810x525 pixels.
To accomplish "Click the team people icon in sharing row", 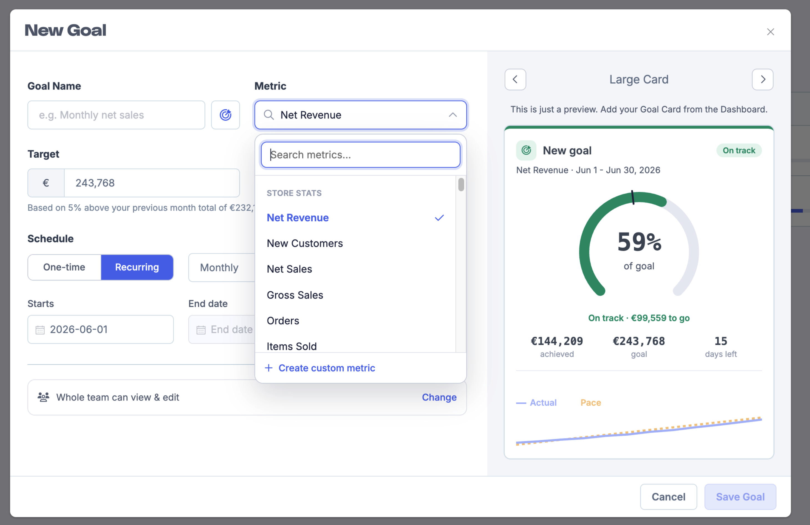I will (43, 397).
